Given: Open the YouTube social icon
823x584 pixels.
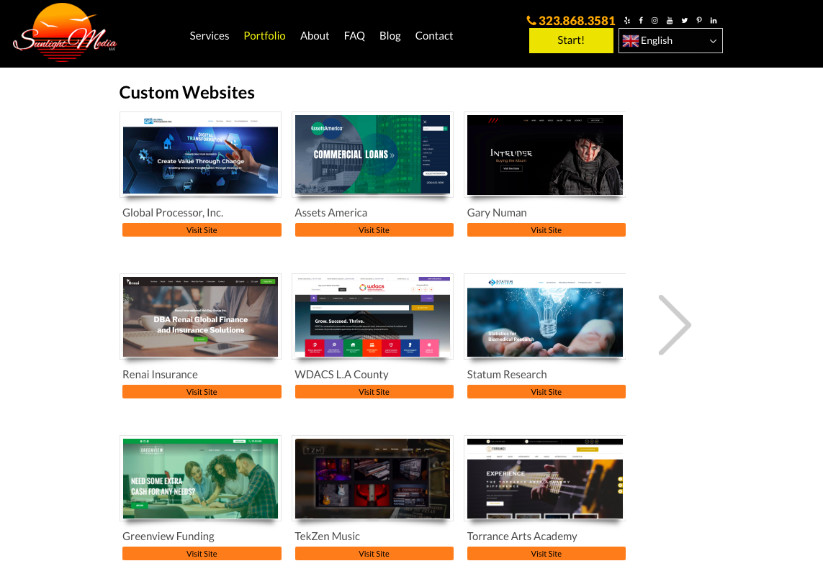Looking at the screenshot, I should (x=669, y=20).
